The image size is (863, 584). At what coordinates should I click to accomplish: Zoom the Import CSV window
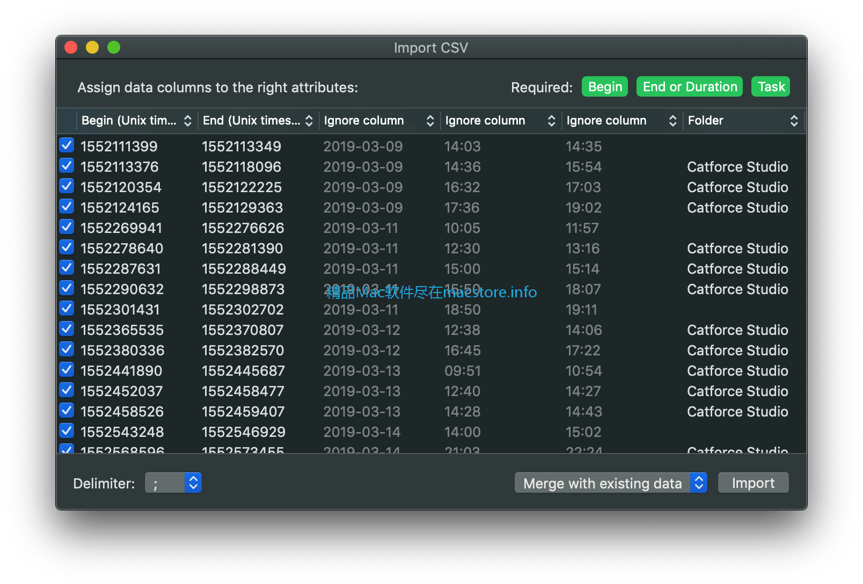tap(114, 48)
